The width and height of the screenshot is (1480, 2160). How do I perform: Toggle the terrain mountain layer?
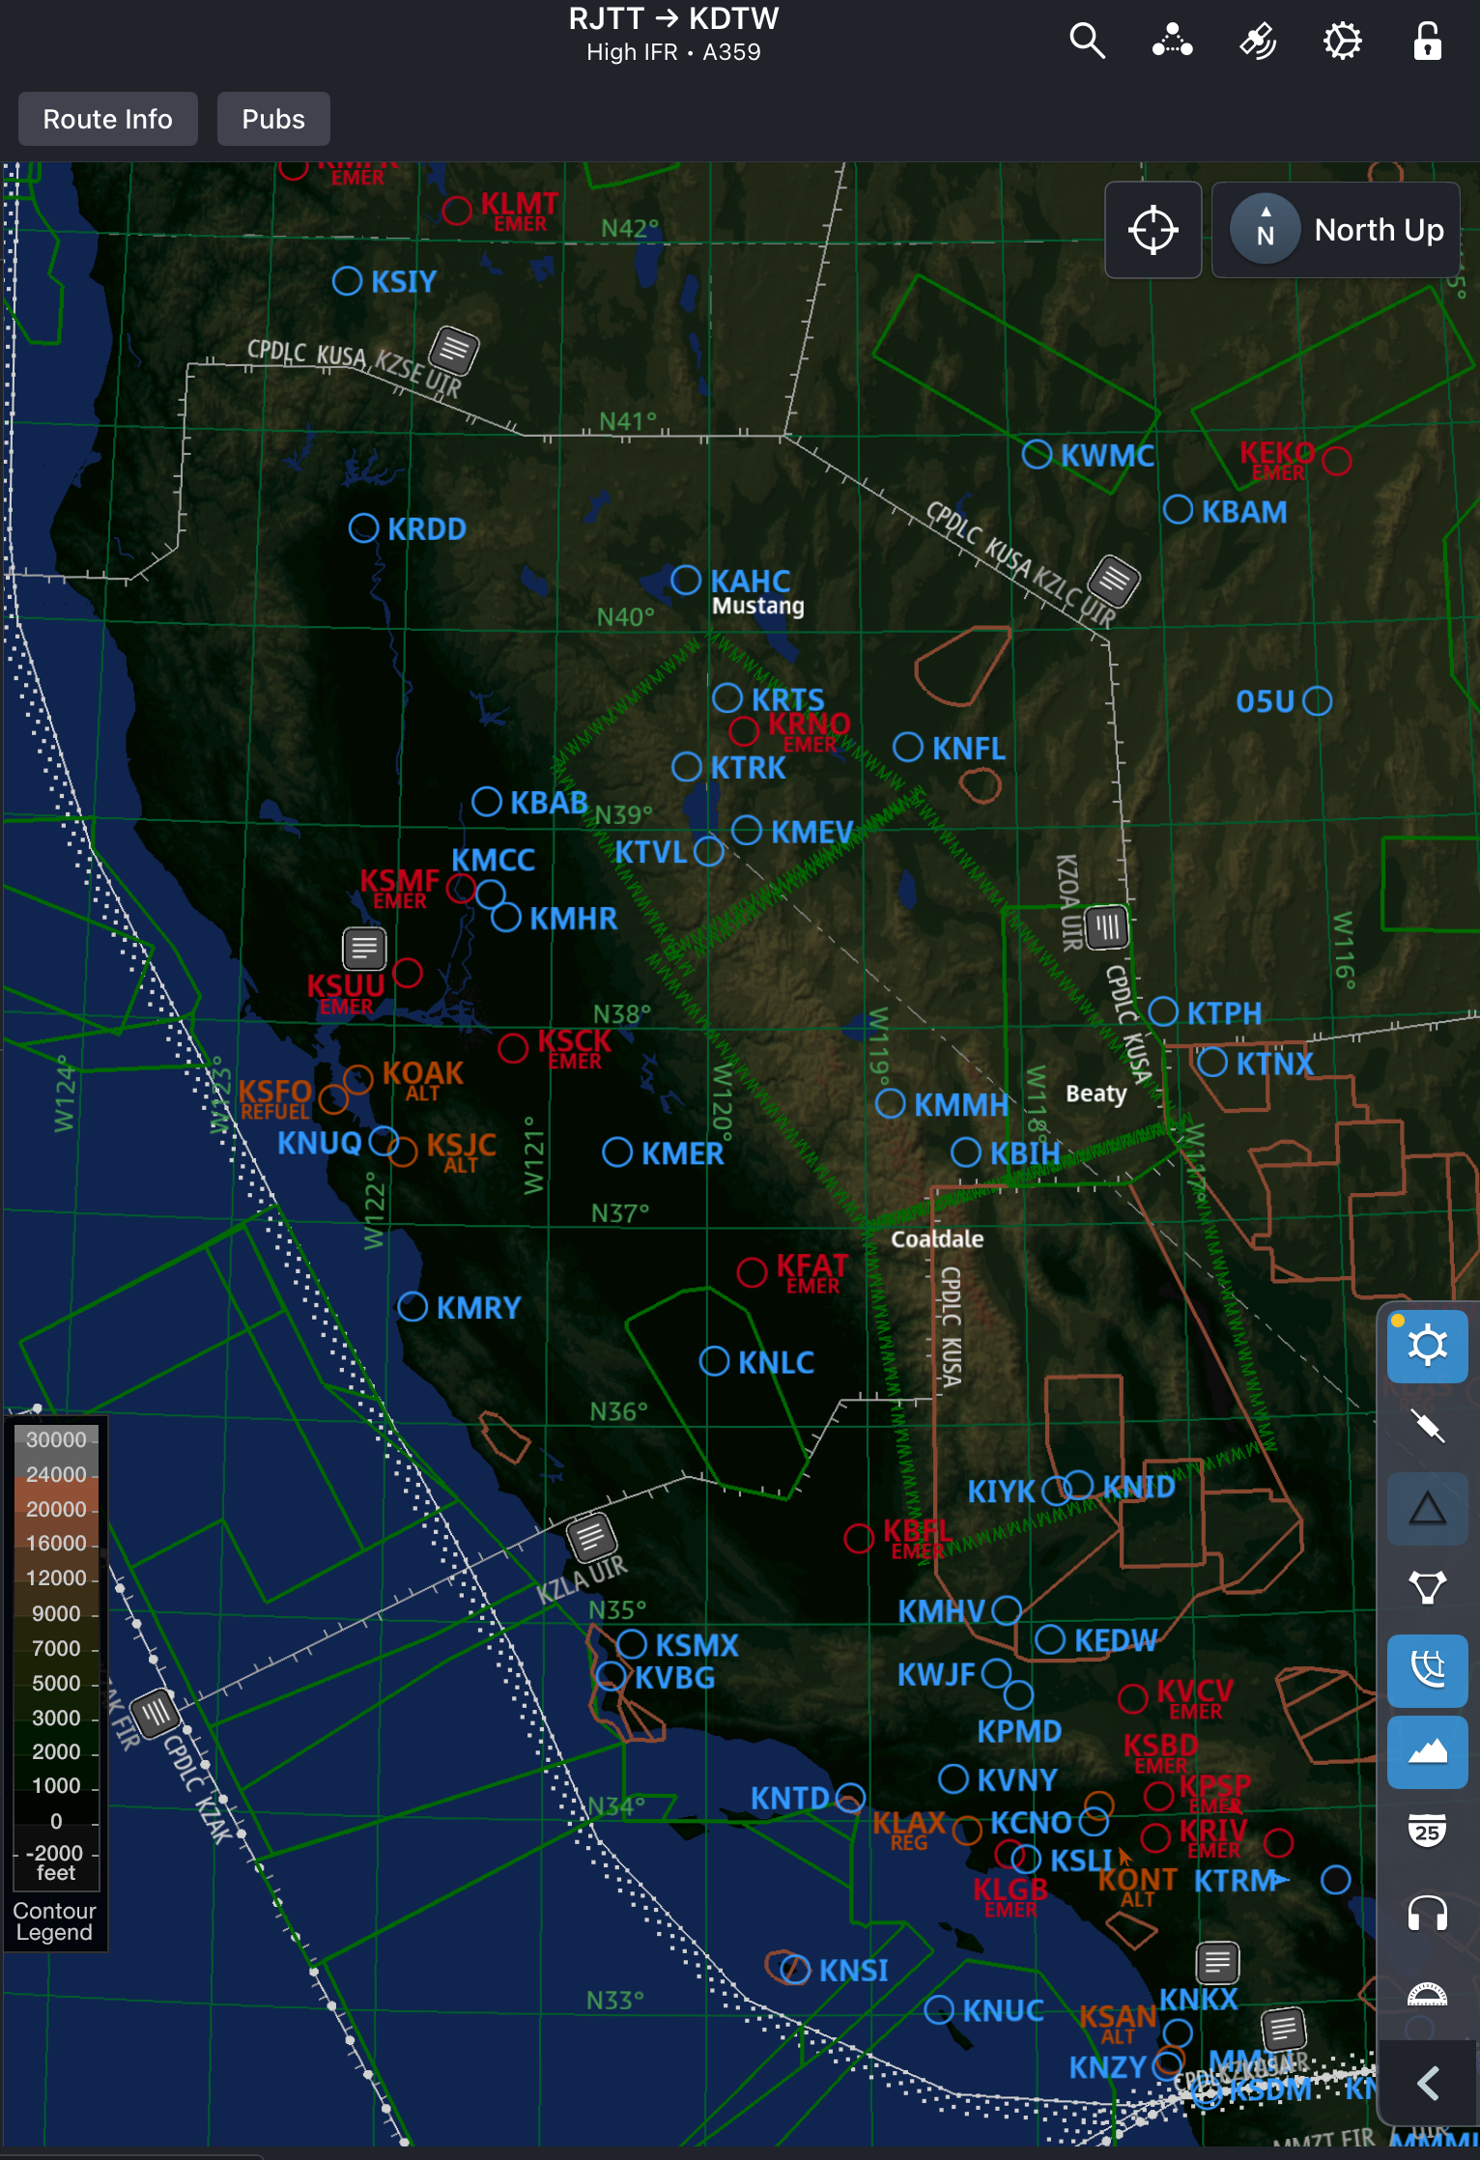[x=1427, y=1751]
